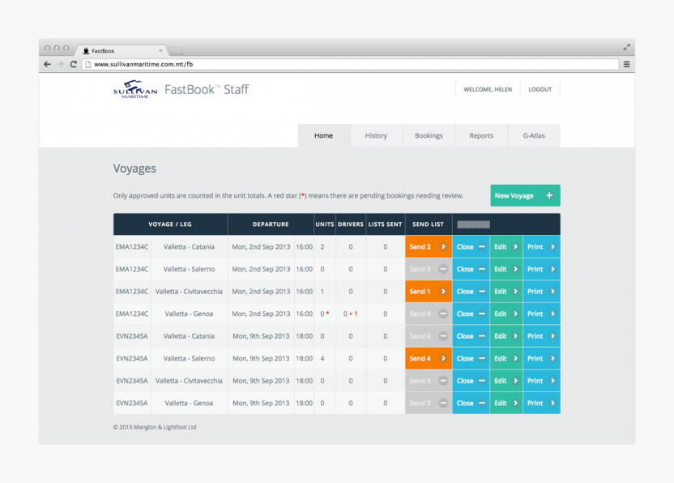The width and height of the screenshot is (674, 483).
Task: Click the Send 4 button for Valletta - Salerno
Action: pyautogui.click(x=429, y=358)
